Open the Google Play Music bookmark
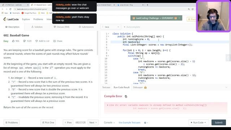Image resolution: width=231 pixels, height=130 pixels. tap(29, 13)
